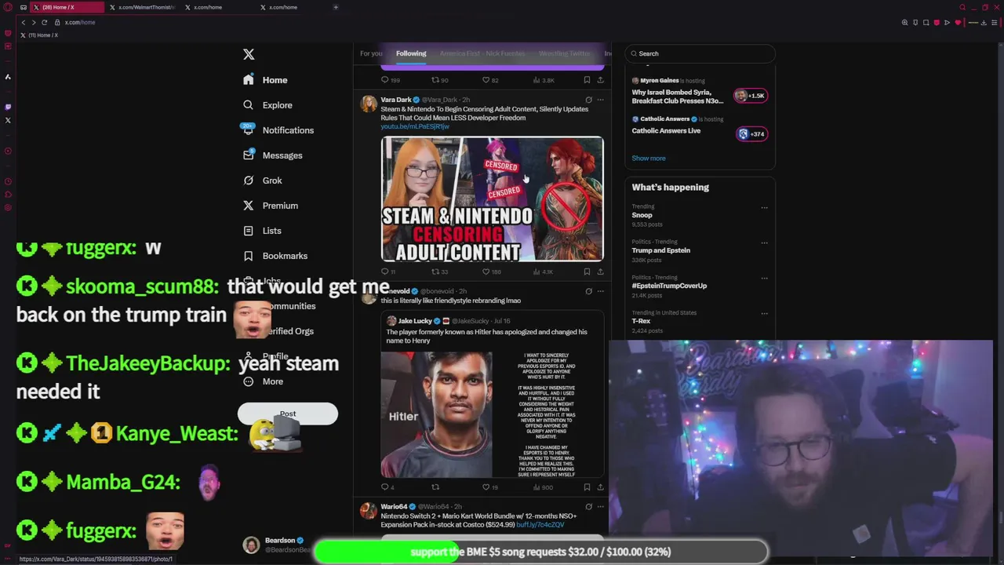1004x565 pixels.
Task: Share the topmost post with 199 replies
Action: 600,80
